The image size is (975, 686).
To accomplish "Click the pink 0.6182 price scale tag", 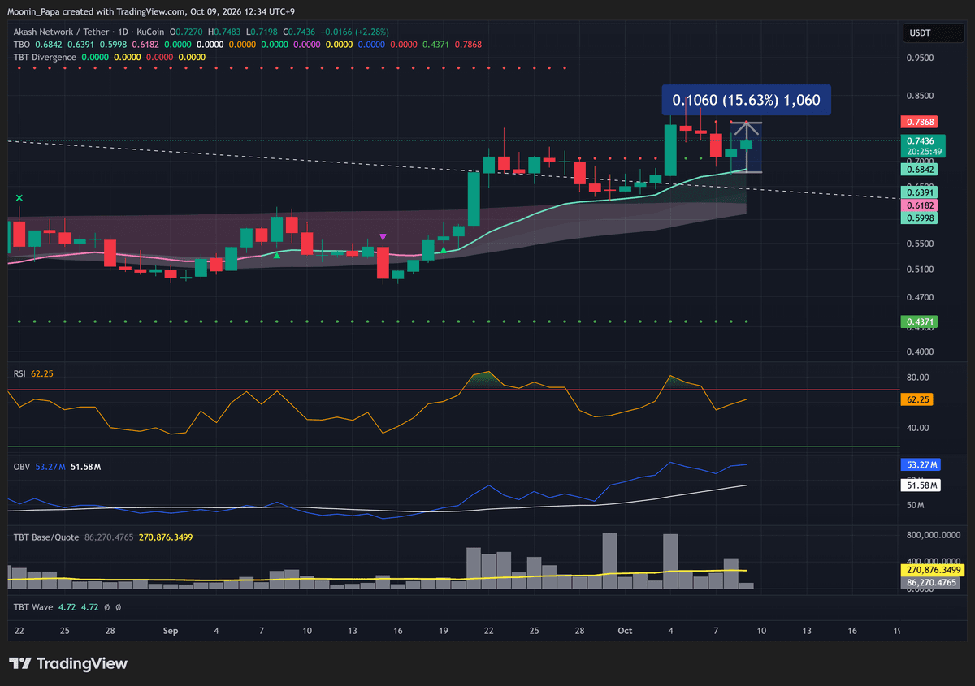I will 920,206.
